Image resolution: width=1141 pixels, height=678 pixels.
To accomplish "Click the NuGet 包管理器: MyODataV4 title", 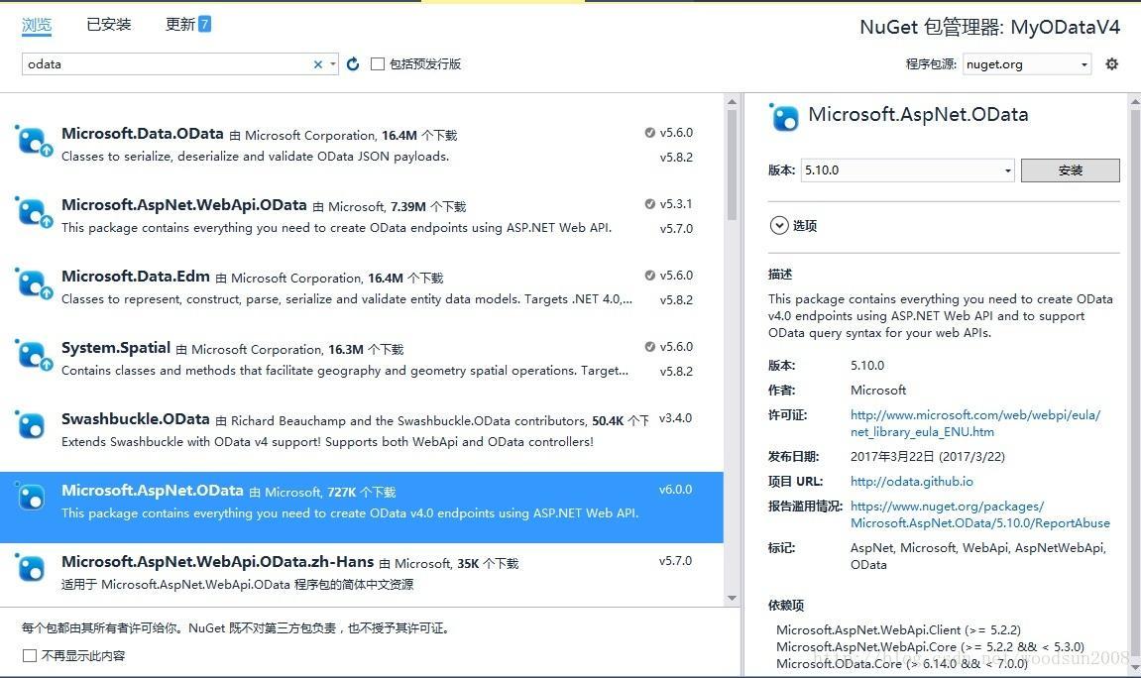I will [x=989, y=27].
